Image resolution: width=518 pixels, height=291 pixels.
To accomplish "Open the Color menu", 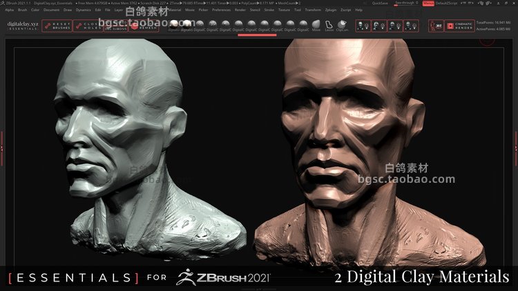I will (x=35, y=10).
